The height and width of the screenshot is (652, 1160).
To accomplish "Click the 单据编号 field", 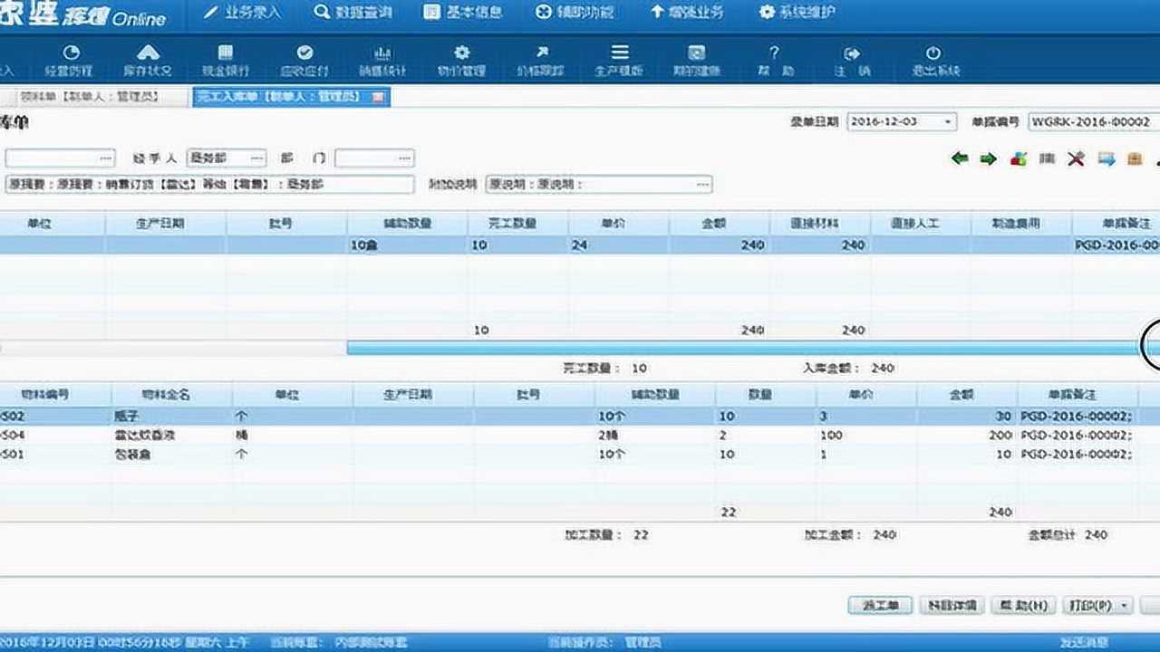I will [x=1093, y=121].
